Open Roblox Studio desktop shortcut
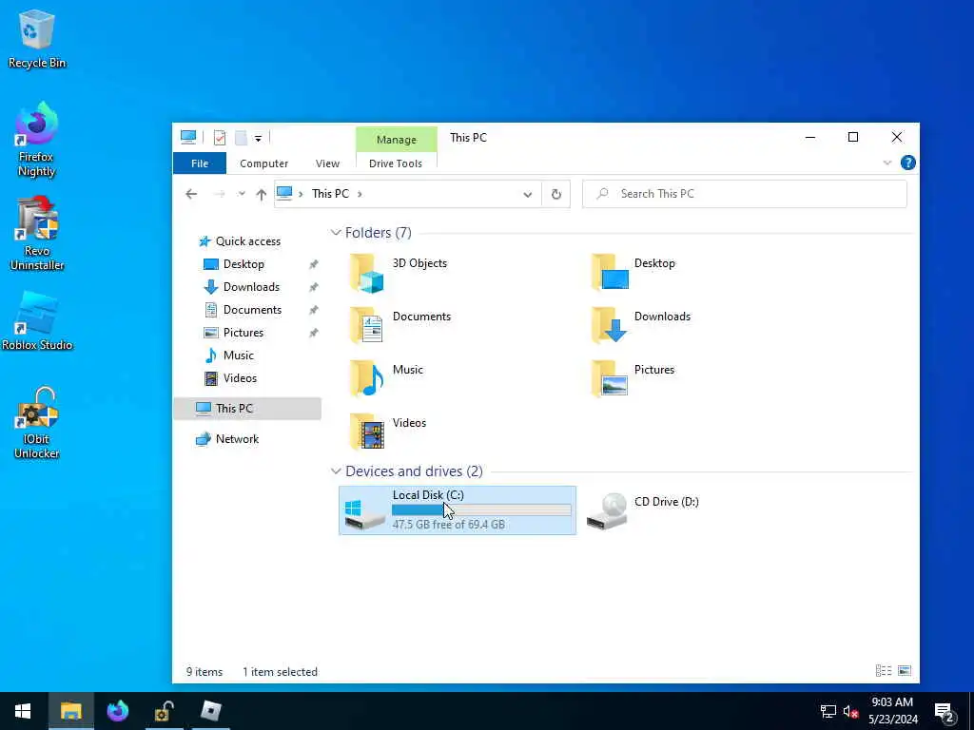 pos(37,320)
